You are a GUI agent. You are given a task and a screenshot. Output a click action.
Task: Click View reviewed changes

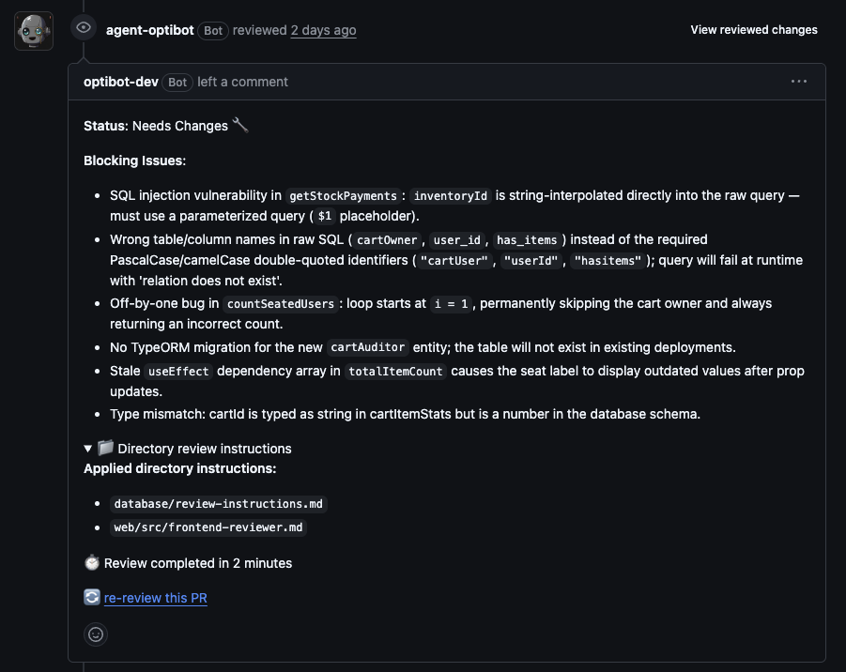[x=754, y=30]
